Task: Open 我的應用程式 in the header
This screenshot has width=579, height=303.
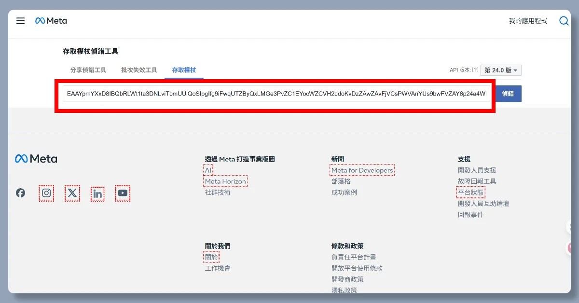Action: point(528,21)
